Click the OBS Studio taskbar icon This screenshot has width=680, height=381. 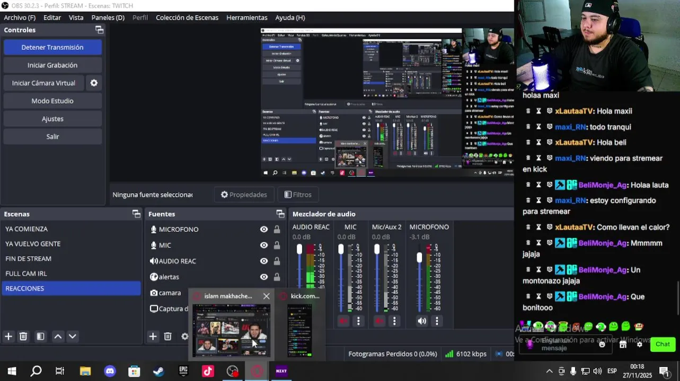(x=232, y=371)
